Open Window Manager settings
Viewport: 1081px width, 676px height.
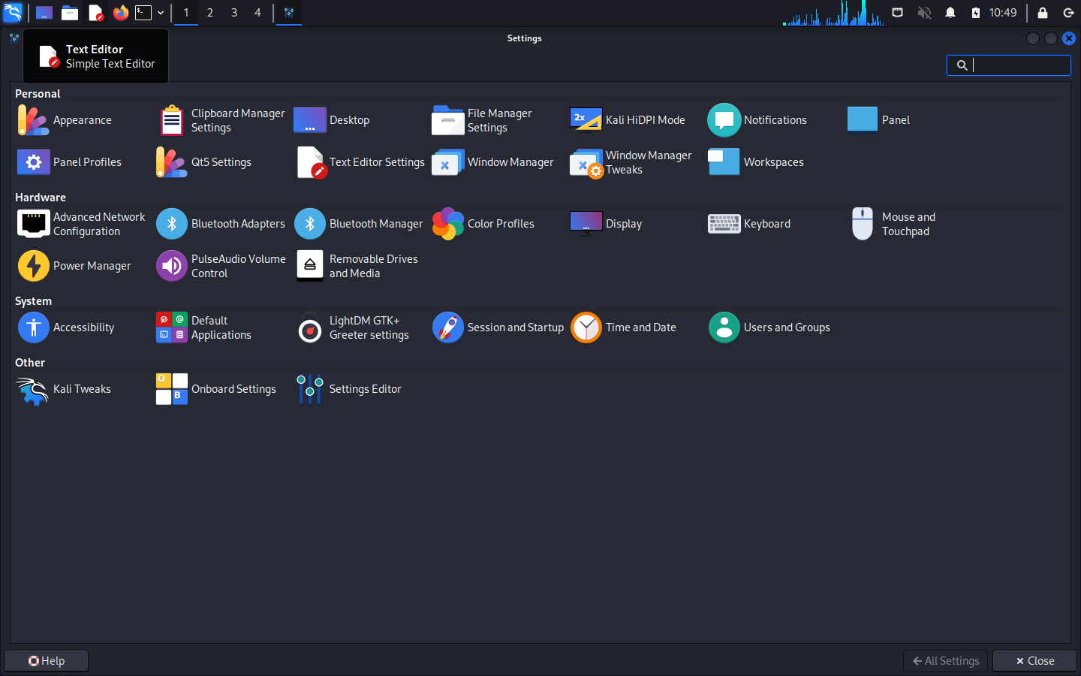(492, 162)
